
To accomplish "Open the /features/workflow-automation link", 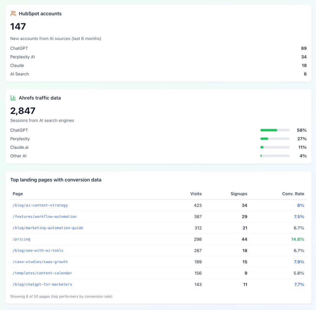I will 45,217.
